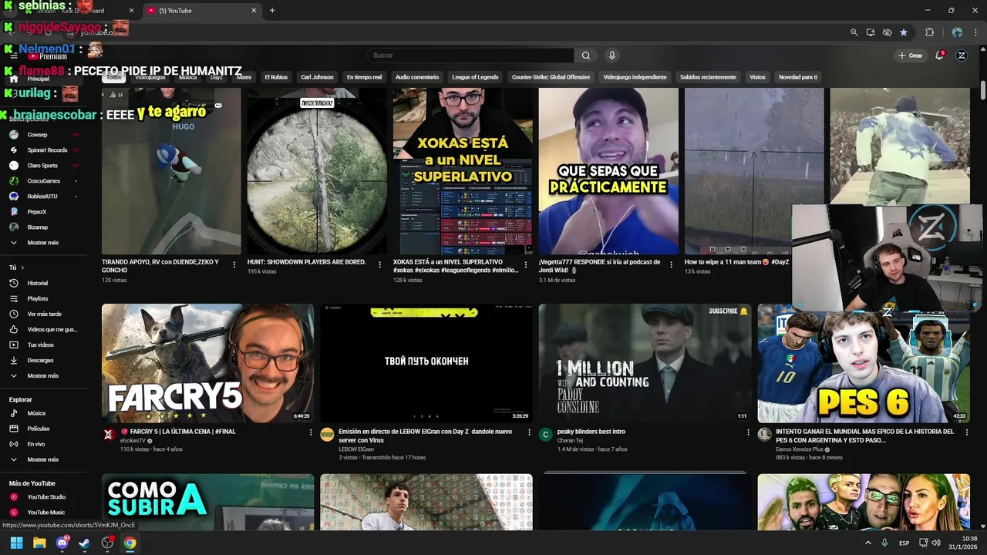Click the crossed-eye tracking protection icon
This screenshot has width=987, height=555.
click(x=888, y=32)
